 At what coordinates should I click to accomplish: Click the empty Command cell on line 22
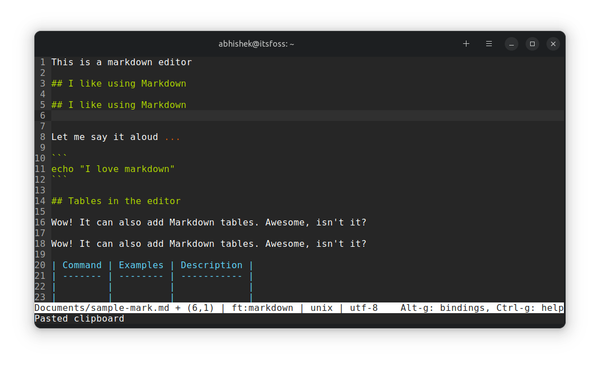82,287
